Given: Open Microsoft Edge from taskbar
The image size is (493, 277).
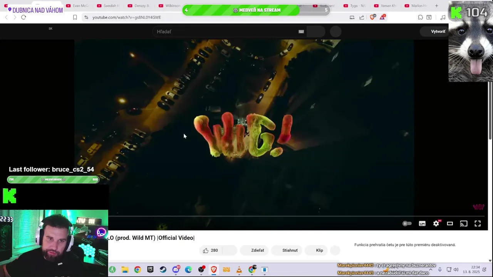Looking at the screenshot, I should 188,270.
